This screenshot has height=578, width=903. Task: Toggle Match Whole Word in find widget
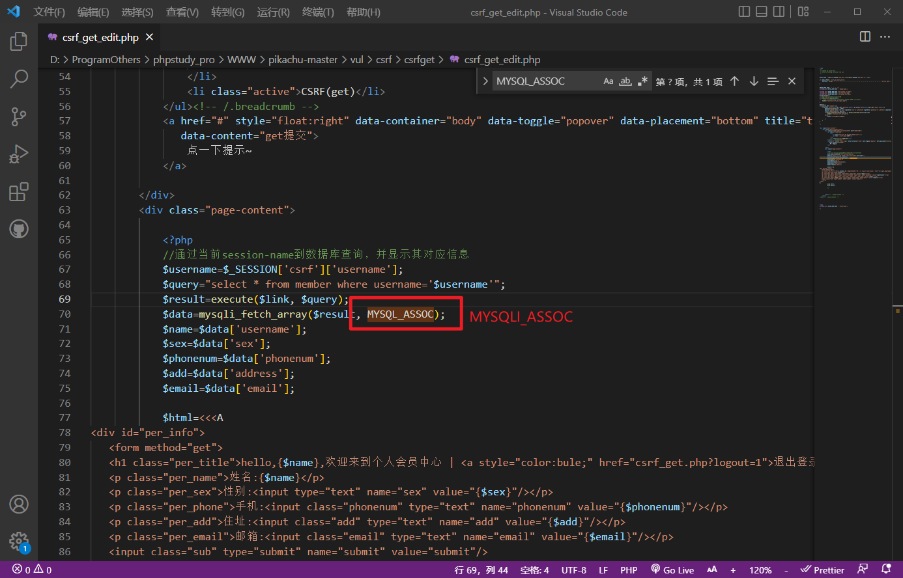coord(625,81)
